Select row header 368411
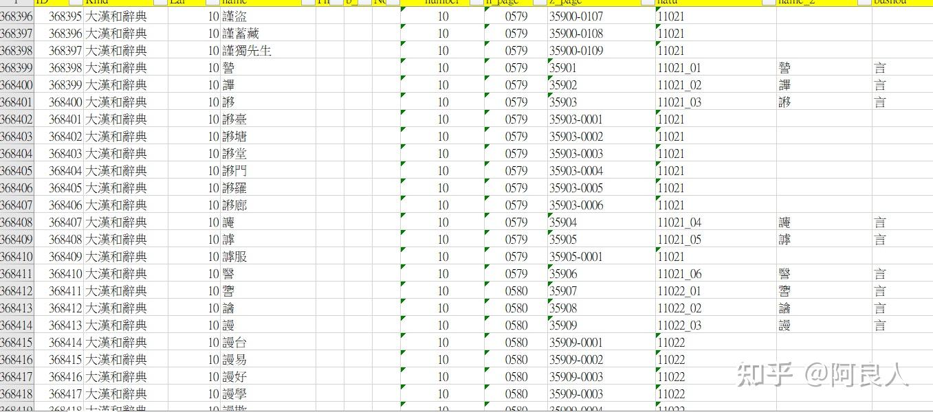 click(x=17, y=274)
